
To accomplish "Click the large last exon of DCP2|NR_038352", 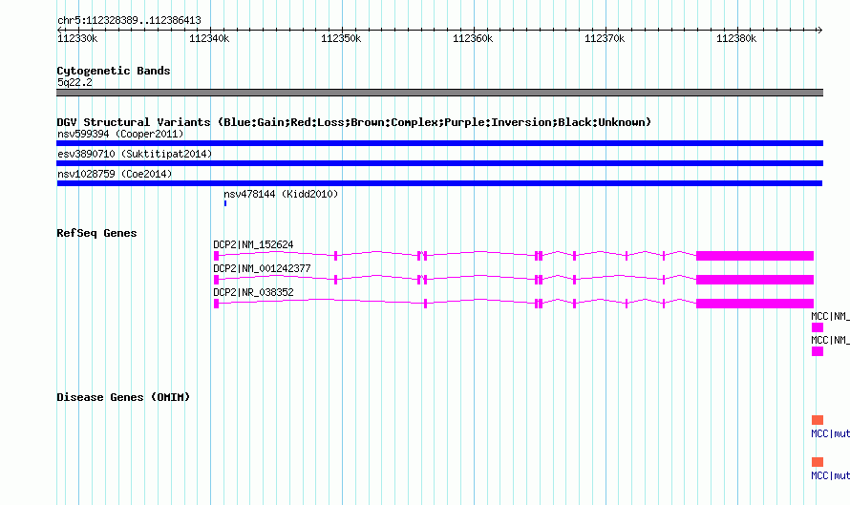I will coord(754,304).
